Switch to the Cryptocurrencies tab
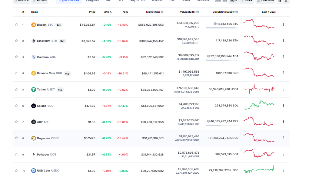Viewport: 319px width, 180px height. pyautogui.click(x=69, y=1)
